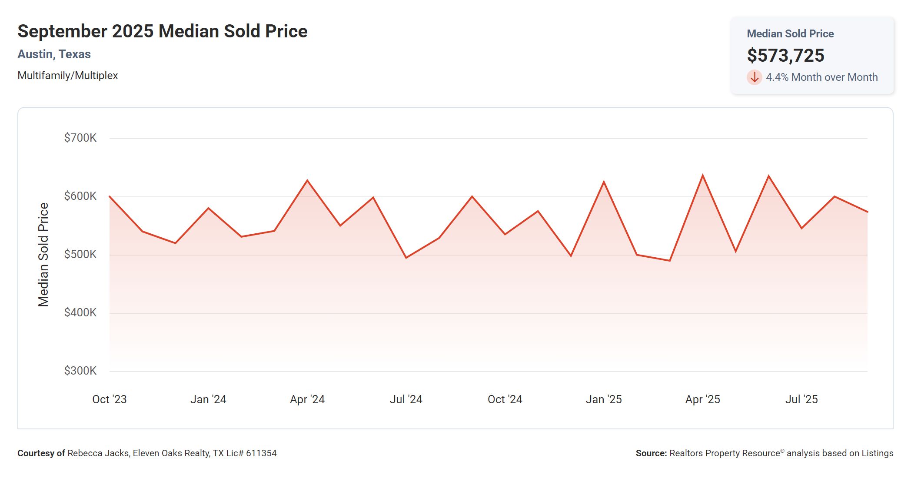Click the Jul '25 x-axis label
Image resolution: width=911 pixels, height=478 pixels.
click(x=801, y=399)
